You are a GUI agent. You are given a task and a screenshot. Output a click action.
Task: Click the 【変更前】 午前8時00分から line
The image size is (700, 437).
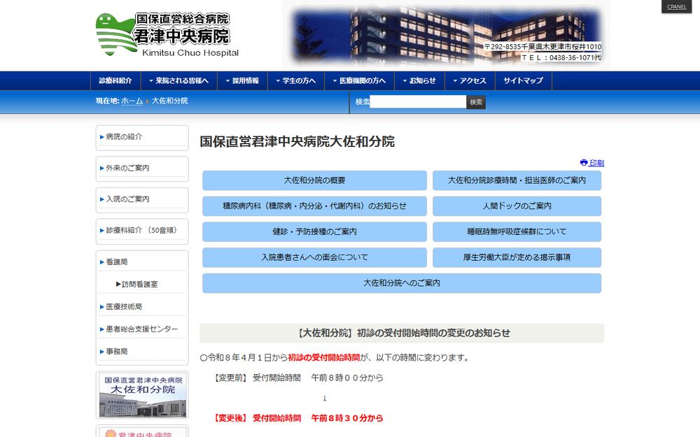pos(298,378)
